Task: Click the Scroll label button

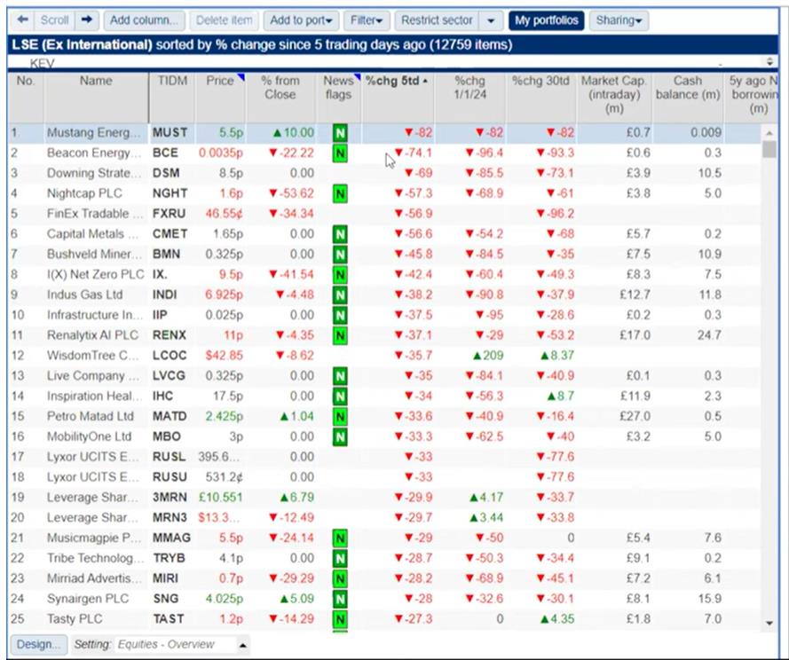Action: click(x=54, y=20)
